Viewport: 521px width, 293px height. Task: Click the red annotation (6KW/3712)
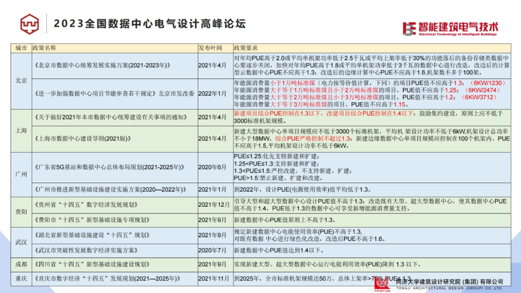[x=479, y=97]
